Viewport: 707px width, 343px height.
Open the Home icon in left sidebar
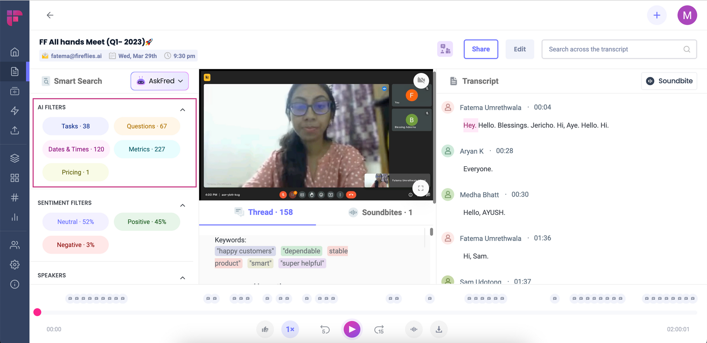point(14,52)
